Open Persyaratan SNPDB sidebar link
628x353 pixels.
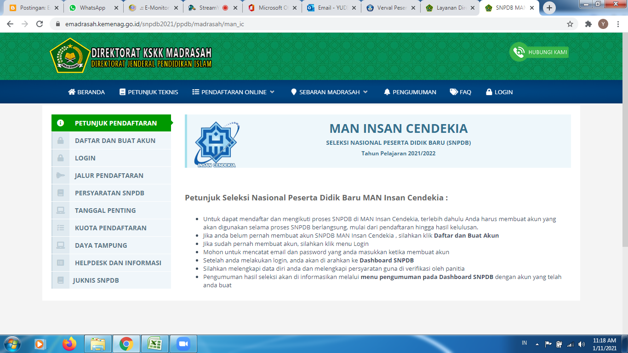(111, 193)
